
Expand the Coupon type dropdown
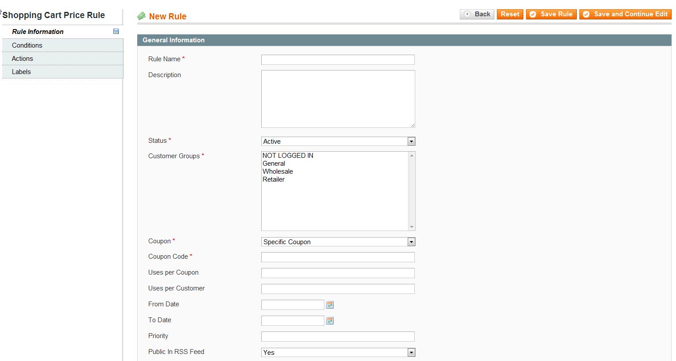pos(338,242)
